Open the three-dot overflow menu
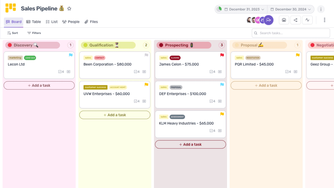This screenshot has height=188, width=334. (x=325, y=20)
